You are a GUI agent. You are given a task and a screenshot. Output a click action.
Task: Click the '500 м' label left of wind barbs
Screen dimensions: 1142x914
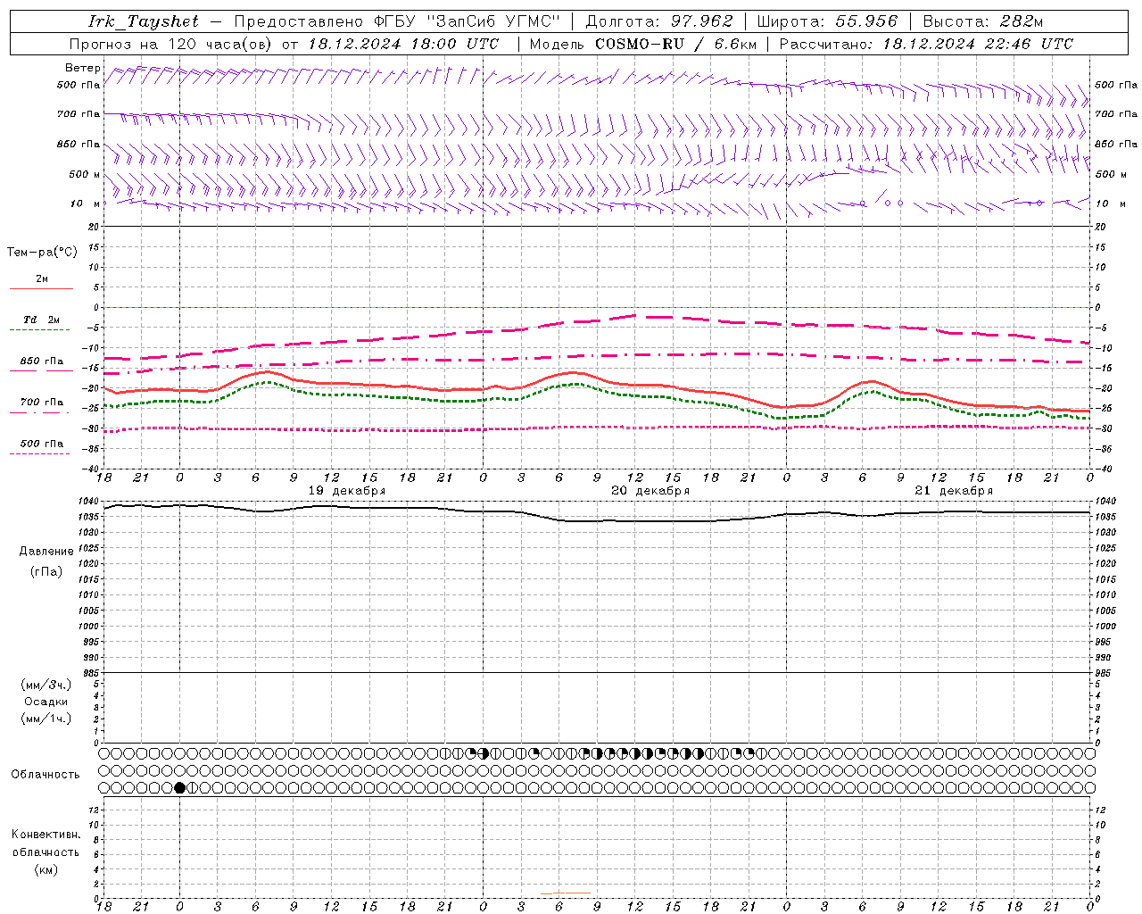(85, 174)
